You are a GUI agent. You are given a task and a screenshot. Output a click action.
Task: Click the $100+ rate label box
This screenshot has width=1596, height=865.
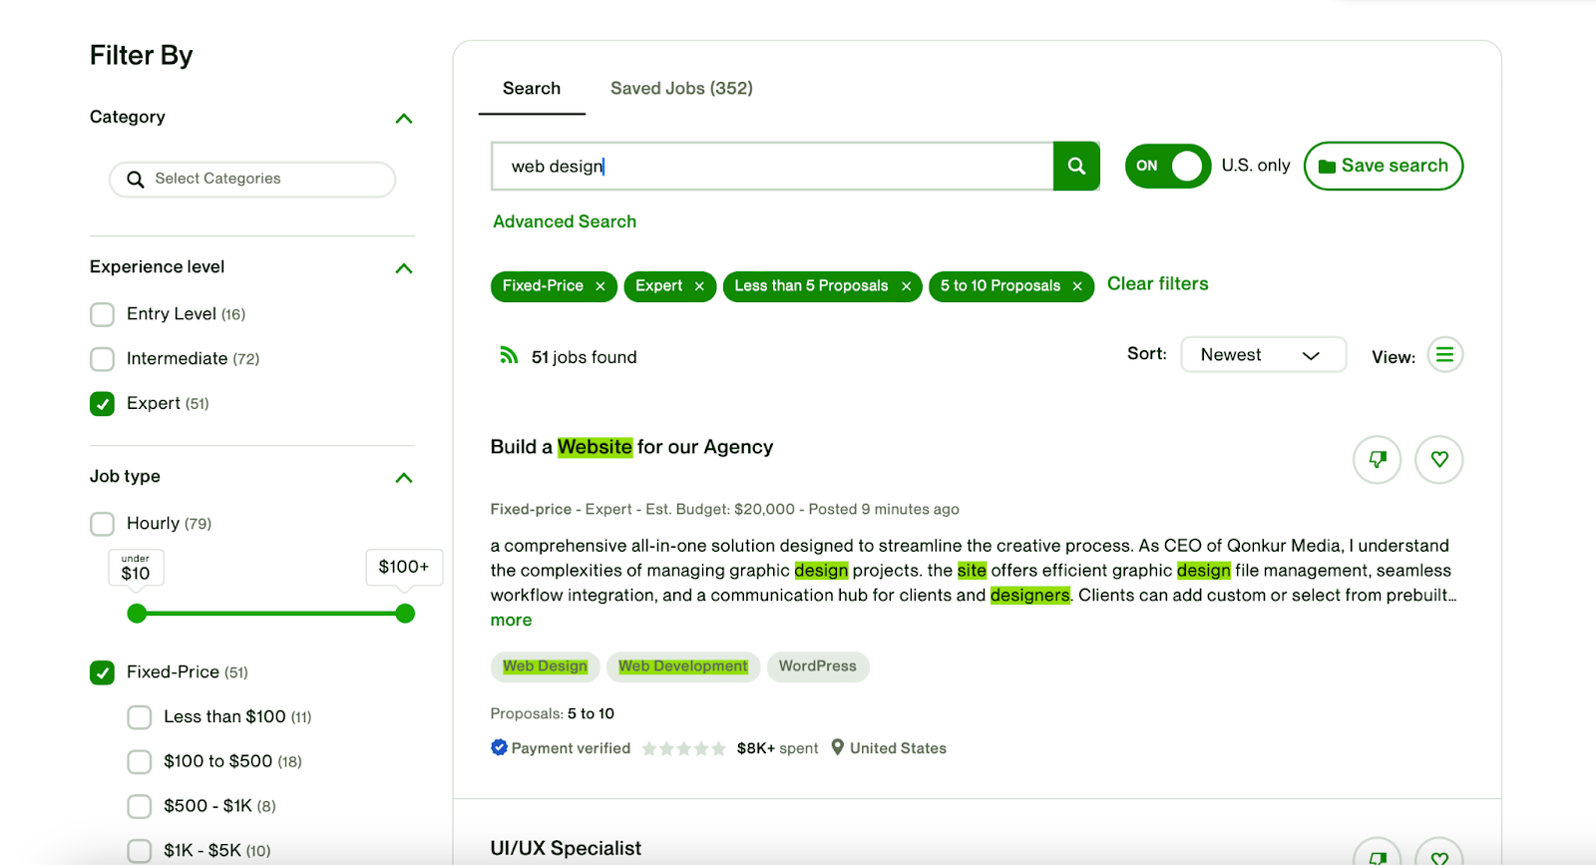click(404, 567)
